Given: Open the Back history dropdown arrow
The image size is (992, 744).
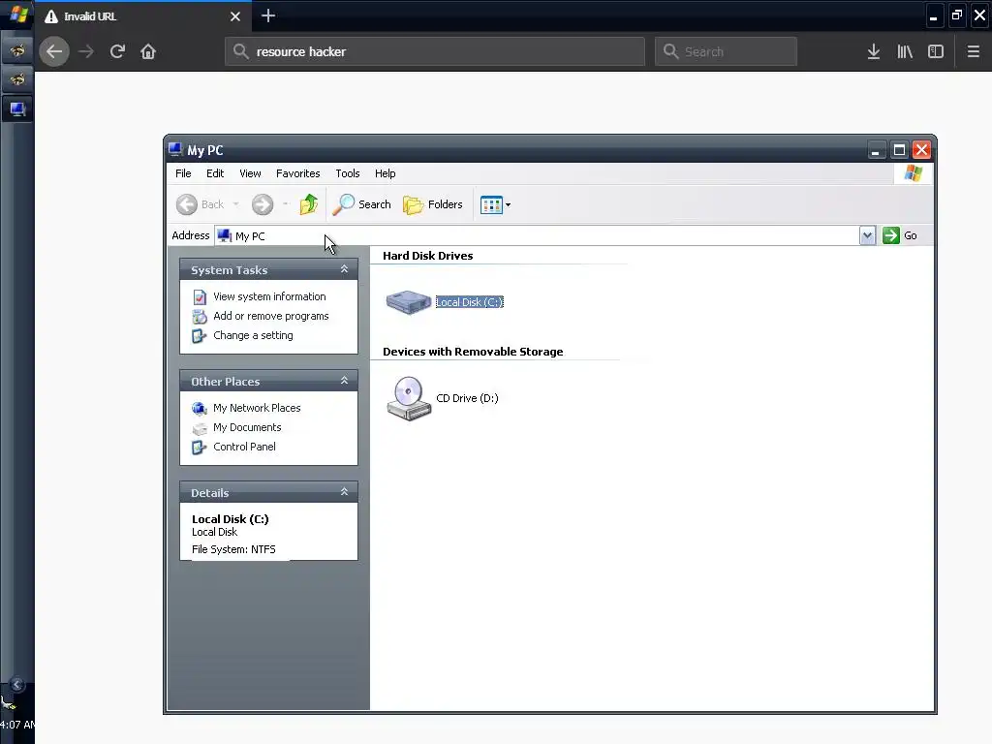Looking at the screenshot, I should 236,204.
